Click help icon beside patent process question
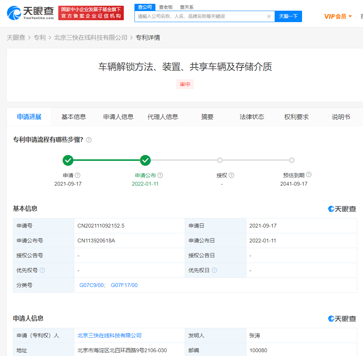 click(89, 140)
